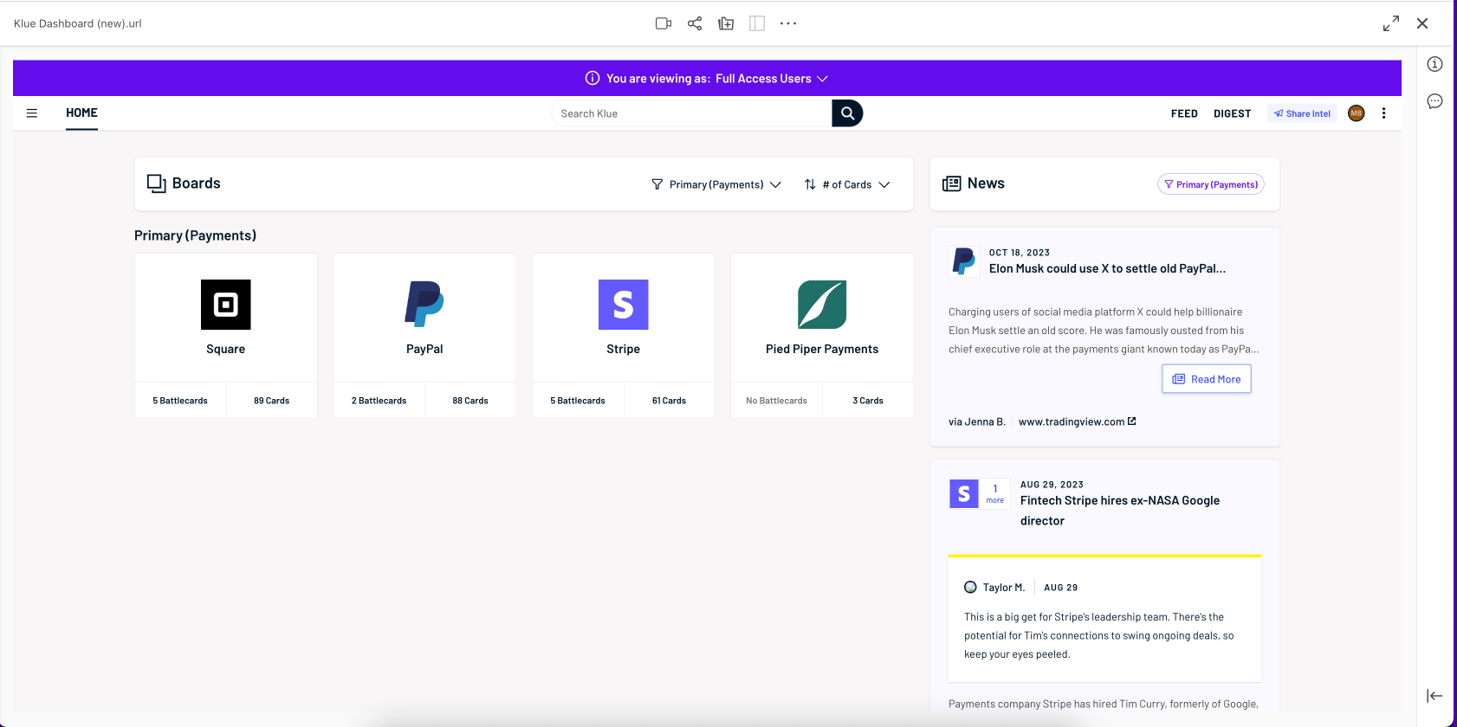Open the vertical kebab menu beside avatar
Image resolution: width=1457 pixels, height=727 pixels.
tap(1383, 113)
